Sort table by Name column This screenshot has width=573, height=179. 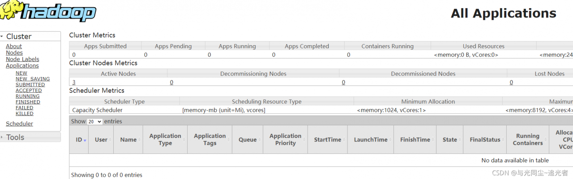[x=128, y=140]
